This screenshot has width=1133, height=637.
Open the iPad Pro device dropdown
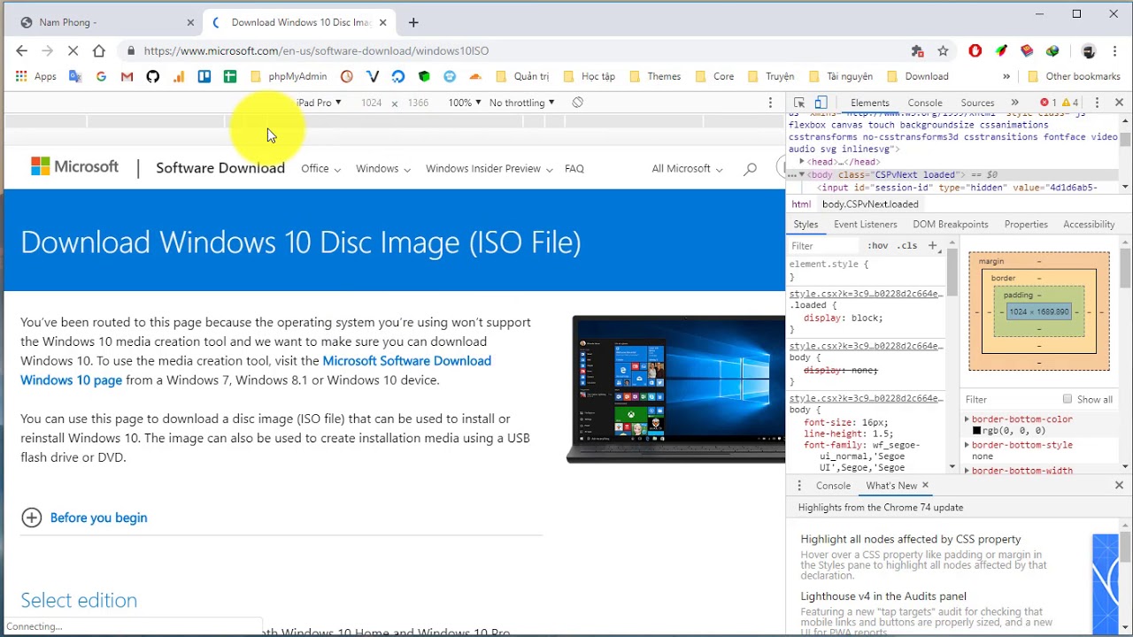[319, 103]
